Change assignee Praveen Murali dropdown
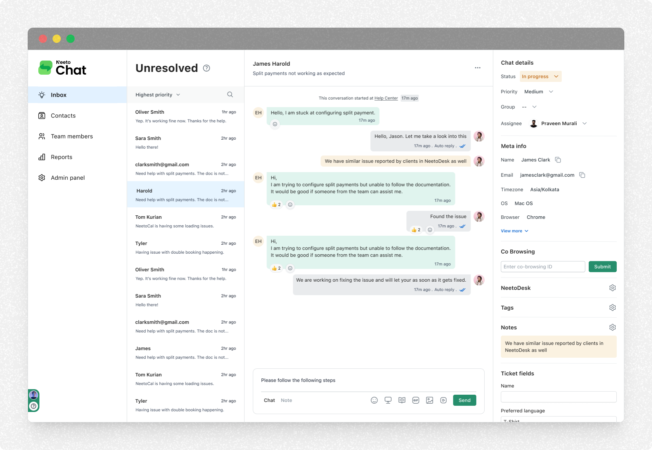 click(558, 123)
